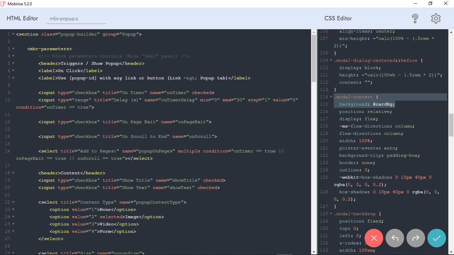Viewport: 454px width, 255px height.
Task: Collapse the .modal-content CSS rule
Action: click(x=331, y=97)
